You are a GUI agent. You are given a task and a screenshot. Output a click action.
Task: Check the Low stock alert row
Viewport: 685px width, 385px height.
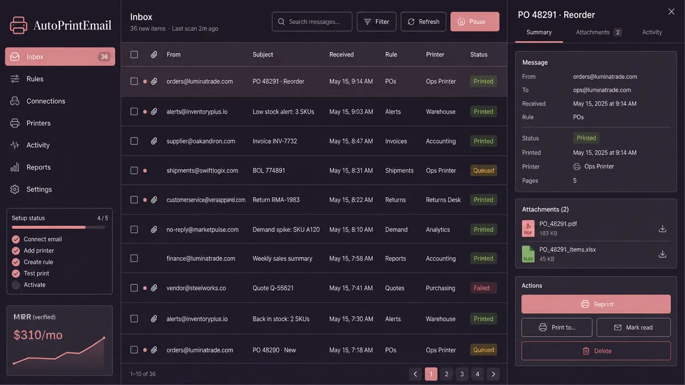(x=134, y=112)
